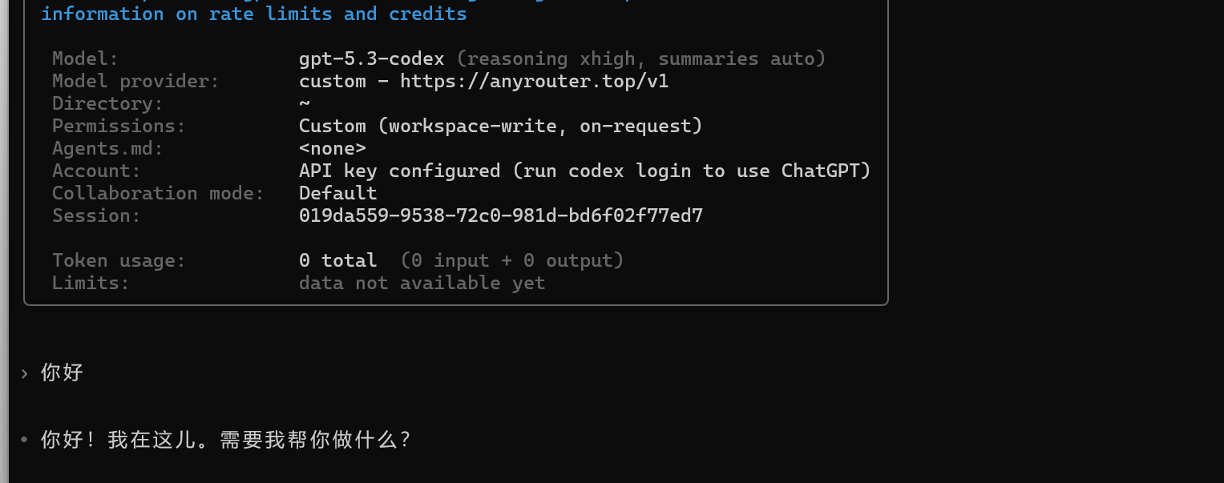Viewport: 1224px width, 483px height.
Task: Click the assistant reply 你好！我在这儿
Action: pyautogui.click(x=226, y=440)
